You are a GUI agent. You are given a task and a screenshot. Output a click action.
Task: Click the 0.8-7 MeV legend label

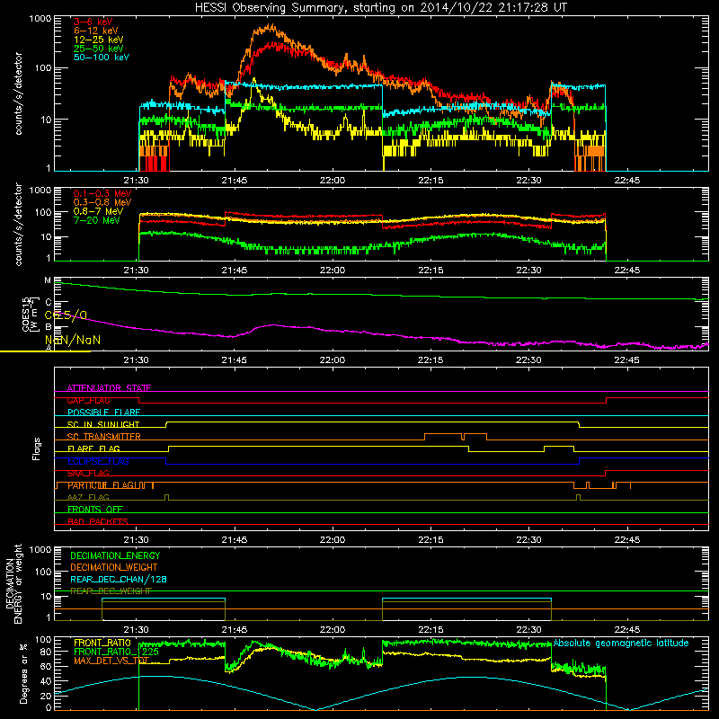click(98, 211)
